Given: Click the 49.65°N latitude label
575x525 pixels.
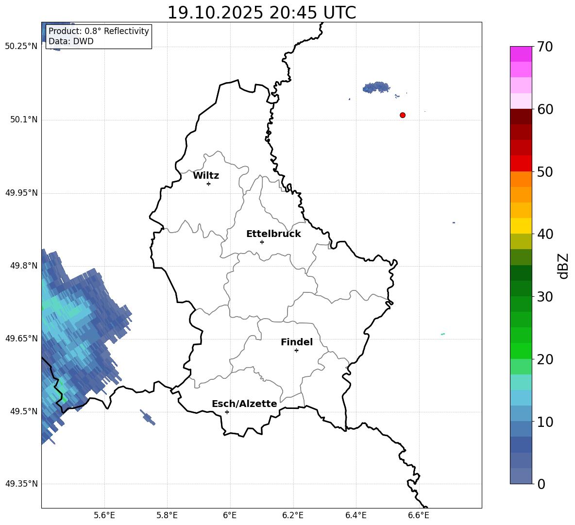Looking at the screenshot, I should coord(21,339).
